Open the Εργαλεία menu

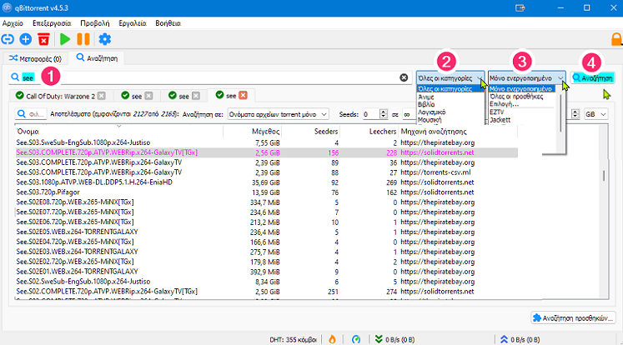[x=133, y=23]
